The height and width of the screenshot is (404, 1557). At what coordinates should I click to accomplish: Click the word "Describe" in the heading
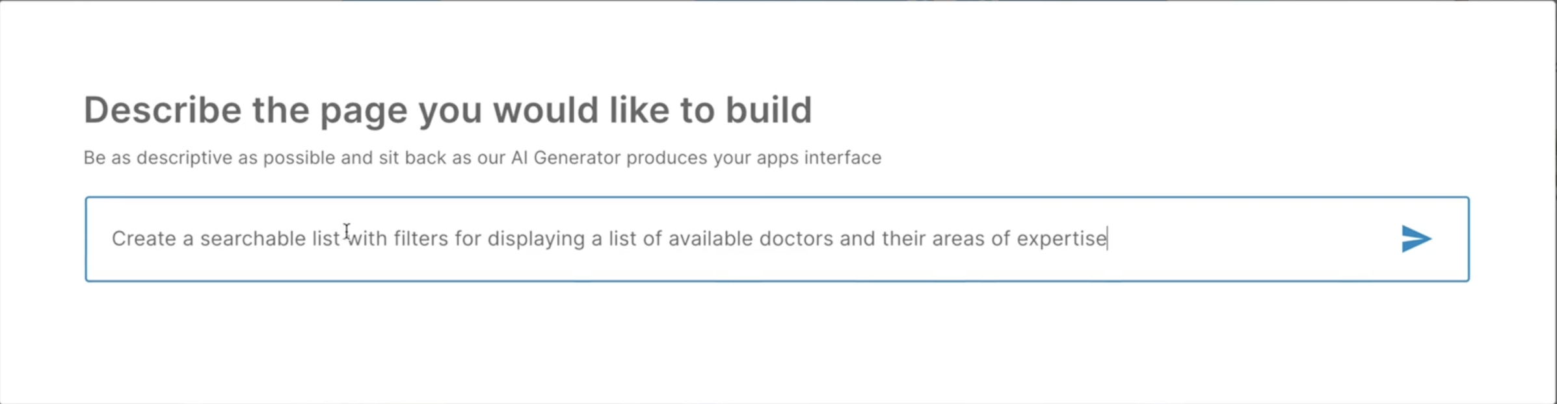[163, 110]
